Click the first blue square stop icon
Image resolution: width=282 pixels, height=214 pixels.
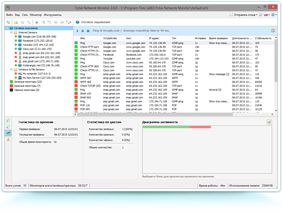[x=83, y=31]
